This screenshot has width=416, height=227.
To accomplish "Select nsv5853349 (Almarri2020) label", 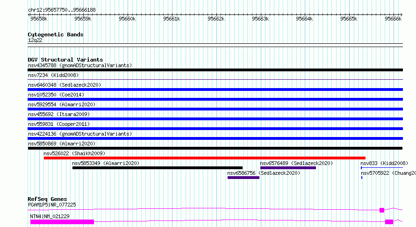I will coord(106,163).
